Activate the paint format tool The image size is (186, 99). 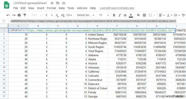coord(25,15)
